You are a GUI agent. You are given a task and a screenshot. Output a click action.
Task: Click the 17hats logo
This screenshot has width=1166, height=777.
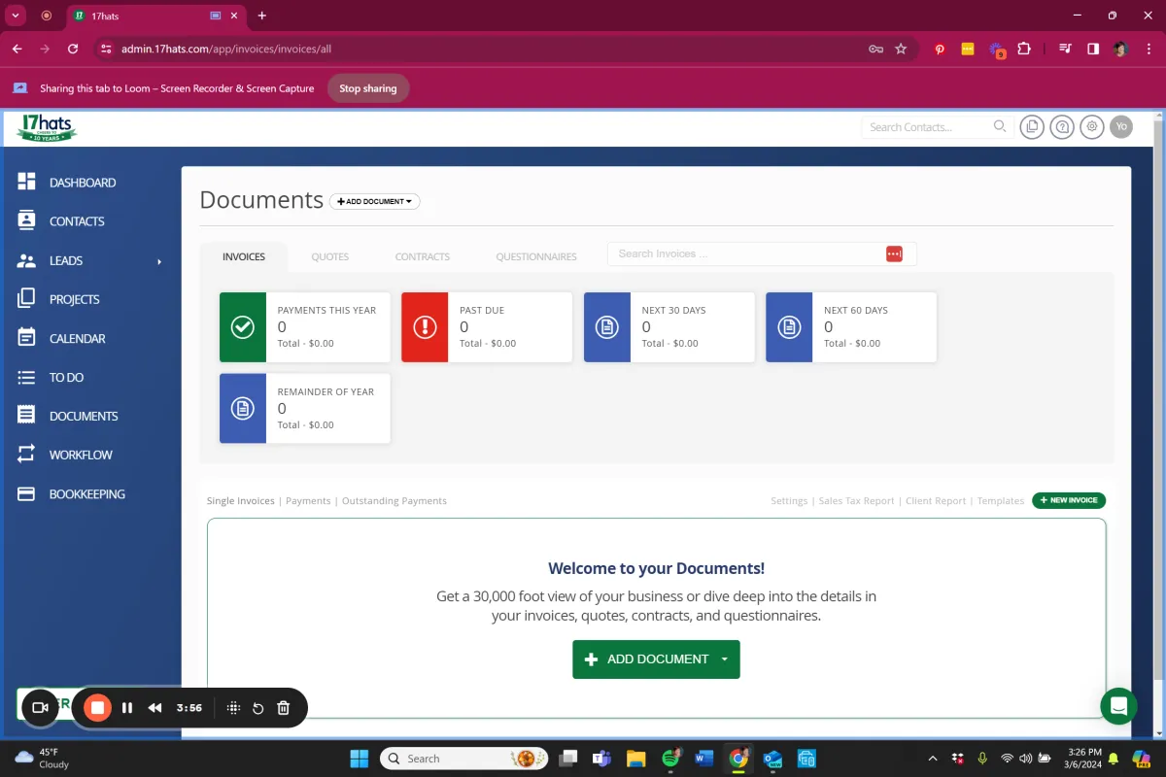tap(47, 127)
